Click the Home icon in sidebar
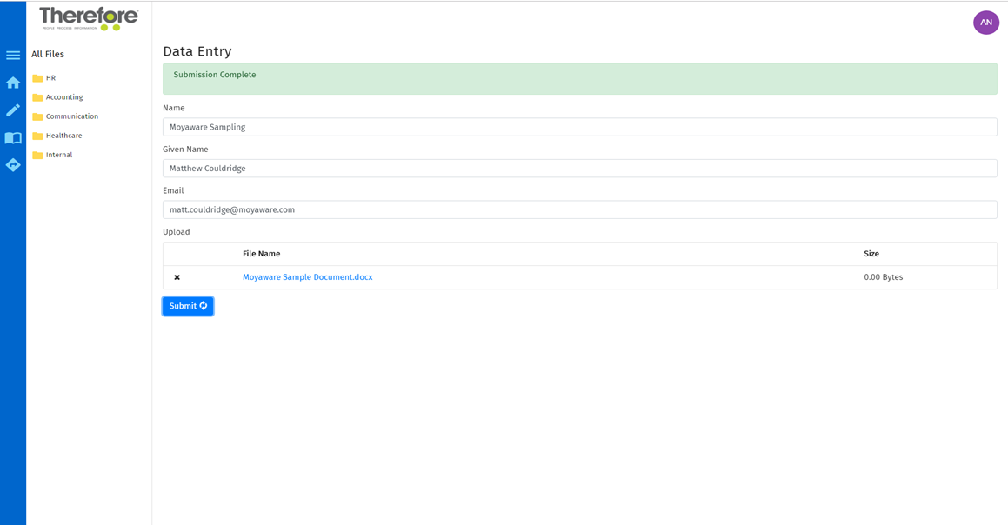Image resolution: width=1008 pixels, height=525 pixels. pos(13,82)
